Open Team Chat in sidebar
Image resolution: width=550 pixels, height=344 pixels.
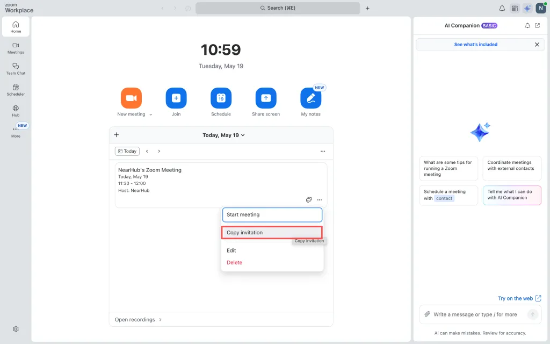pyautogui.click(x=16, y=69)
